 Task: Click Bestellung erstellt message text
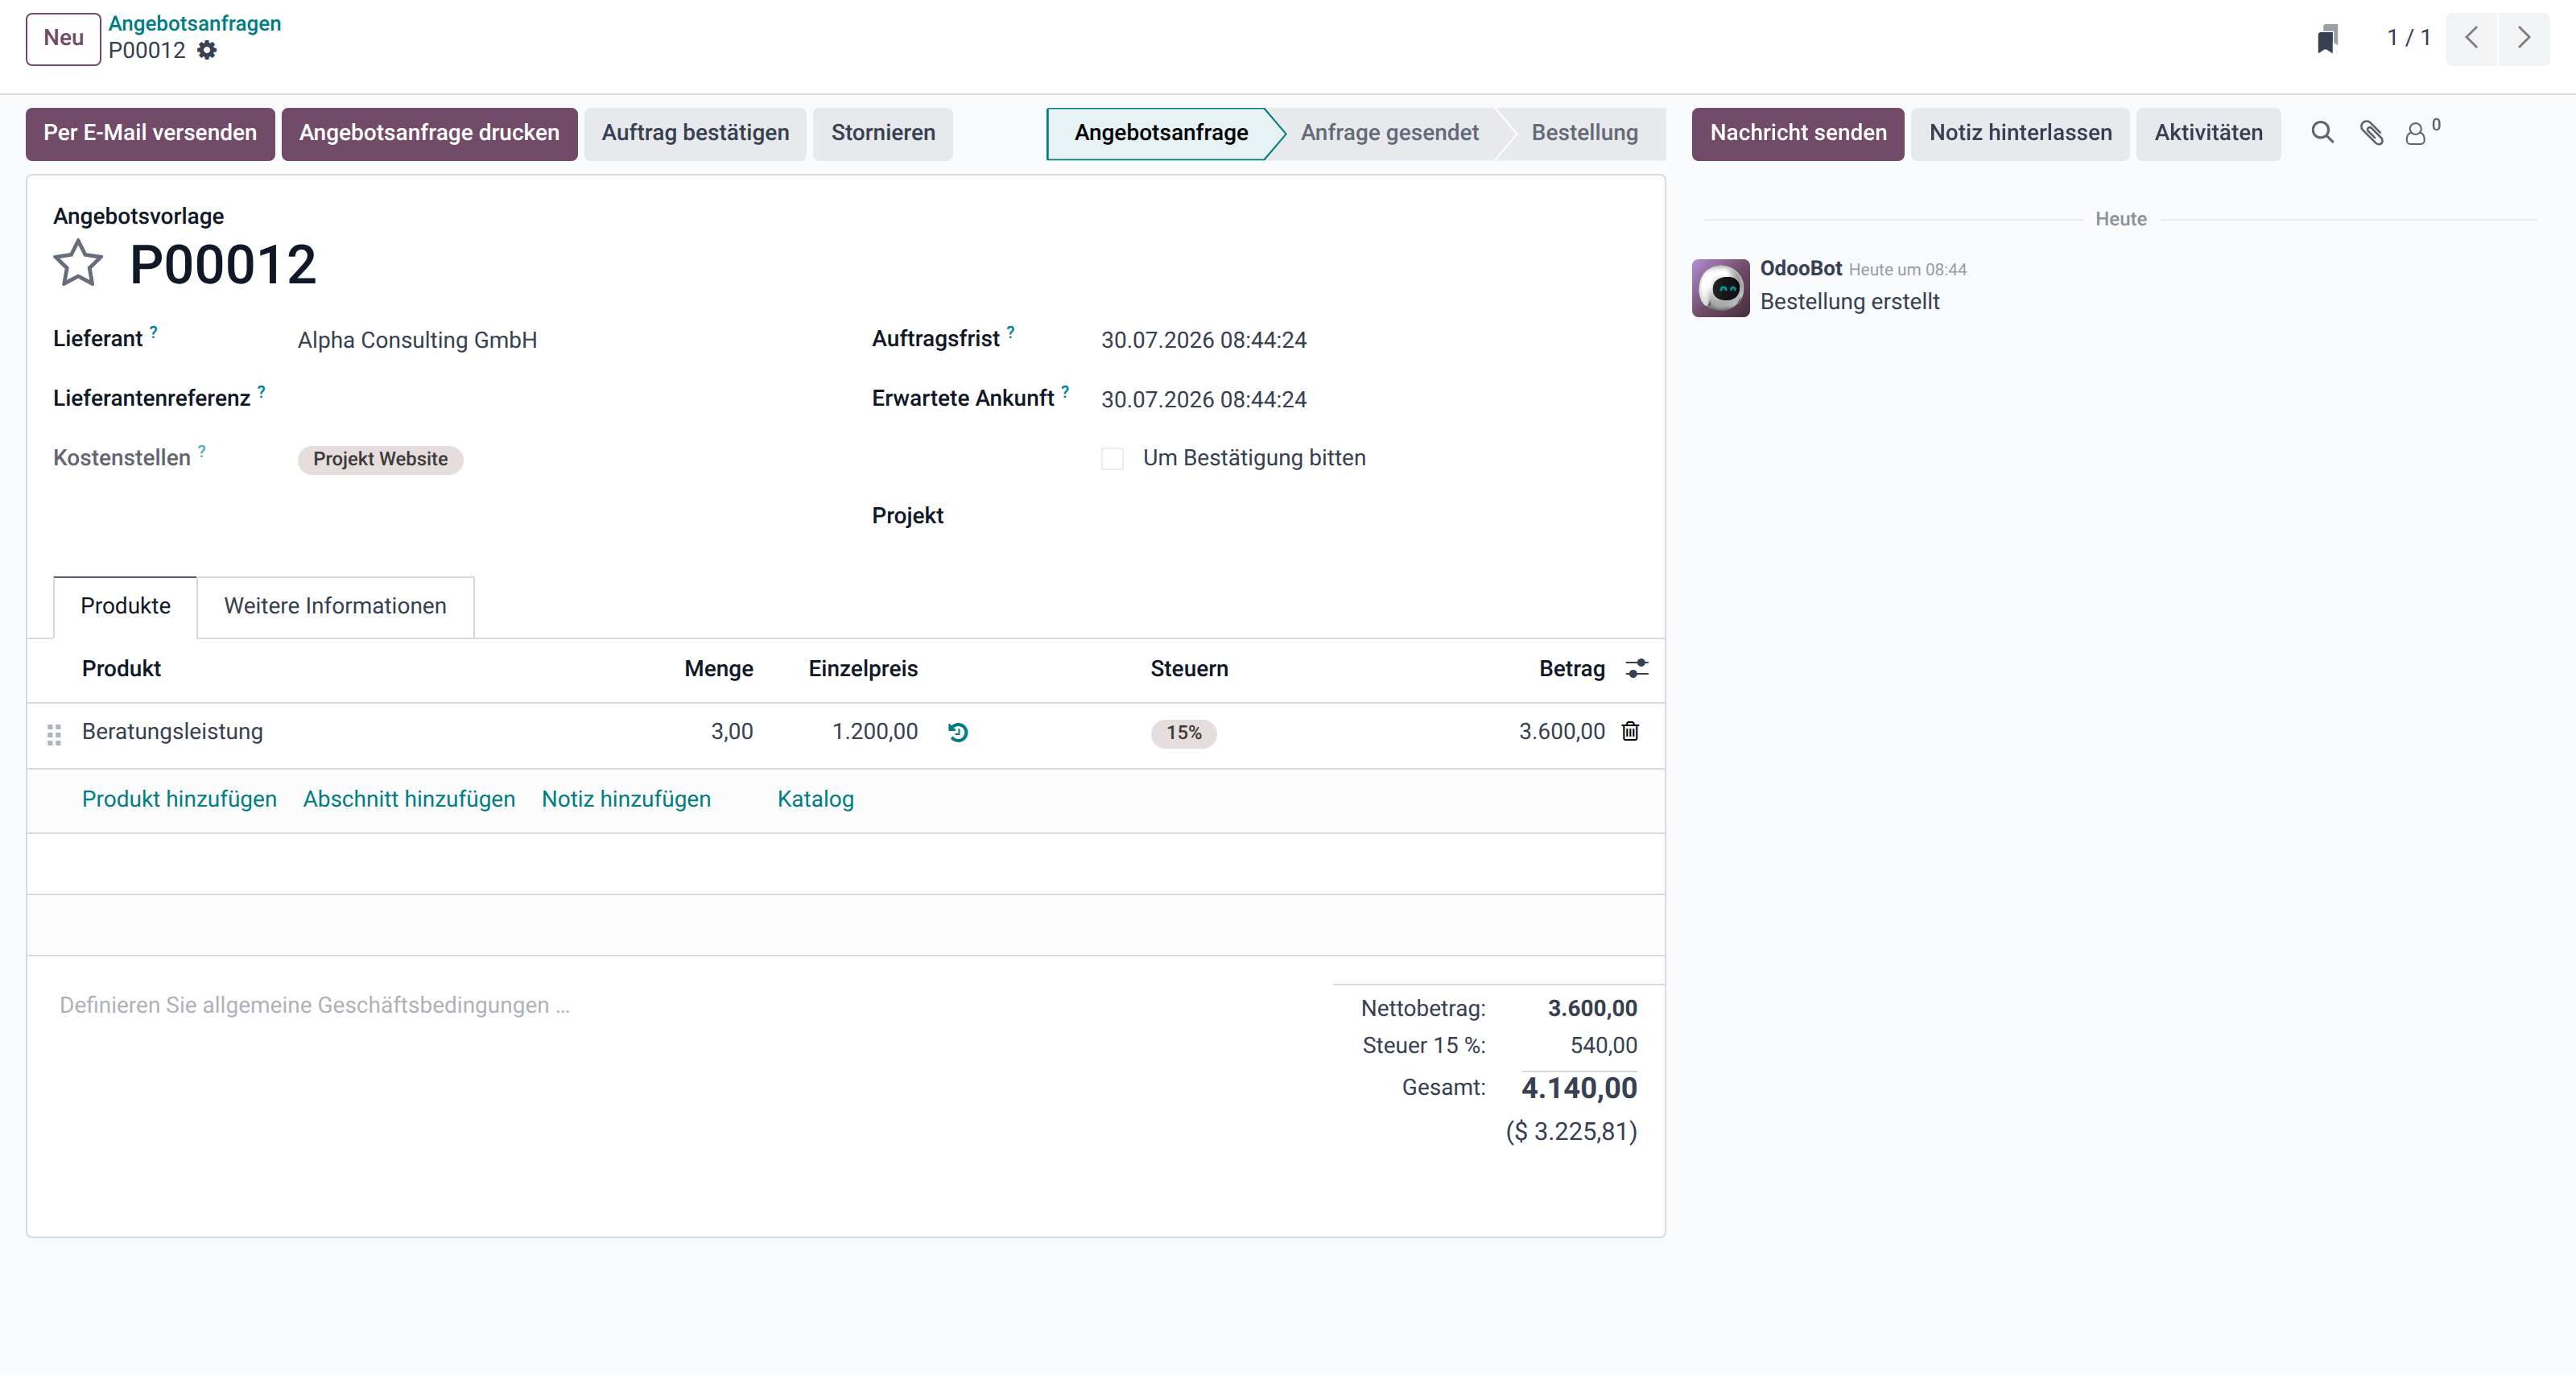click(1849, 302)
